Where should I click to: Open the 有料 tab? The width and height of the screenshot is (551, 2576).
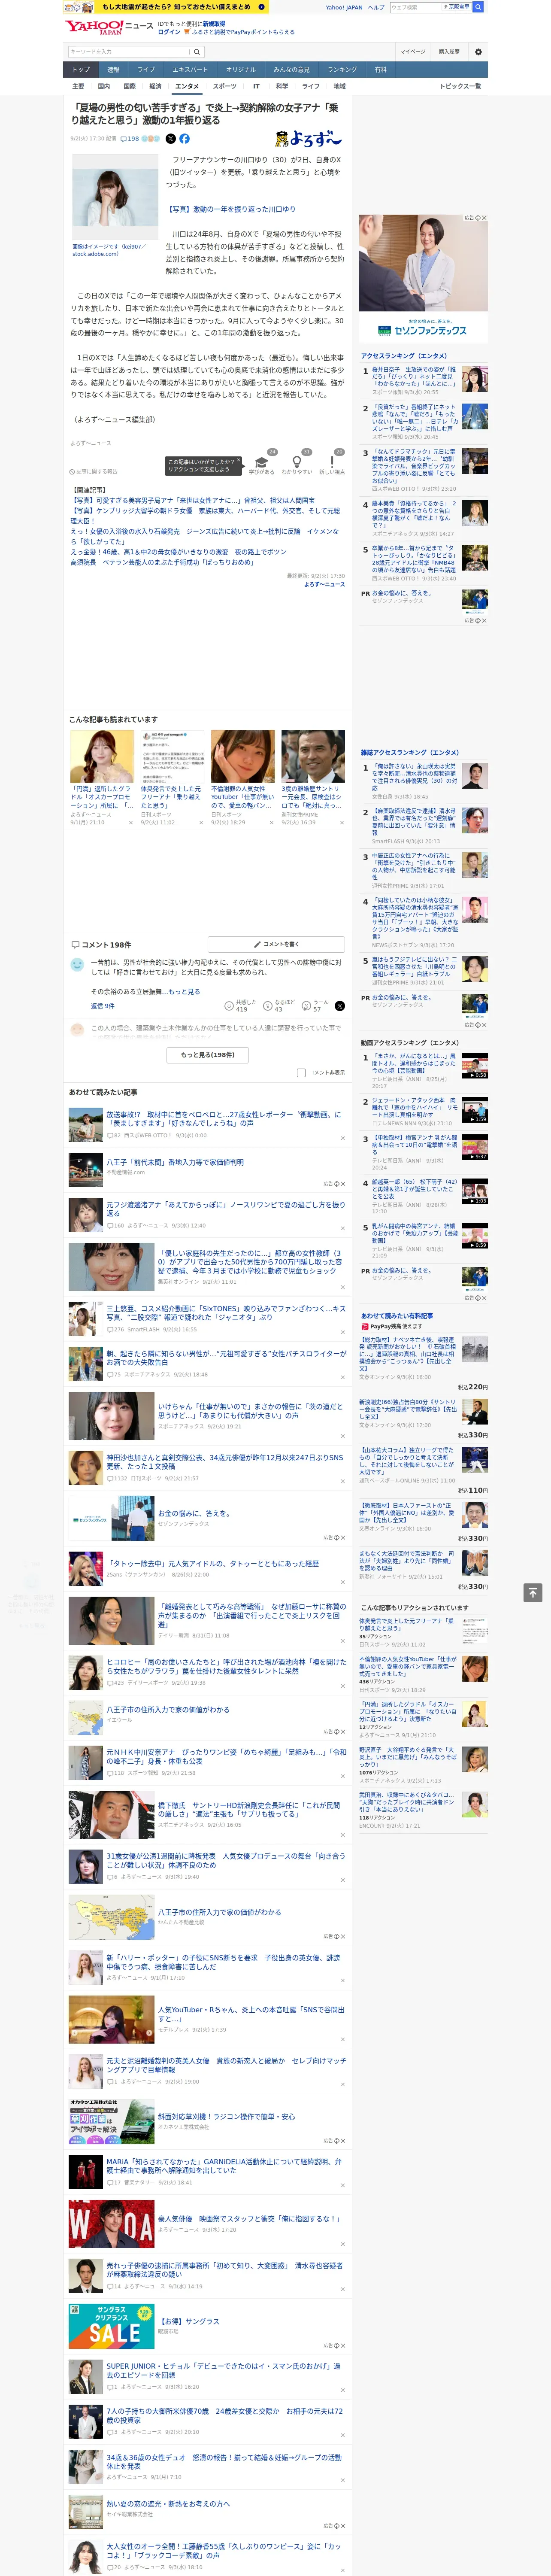click(x=381, y=70)
